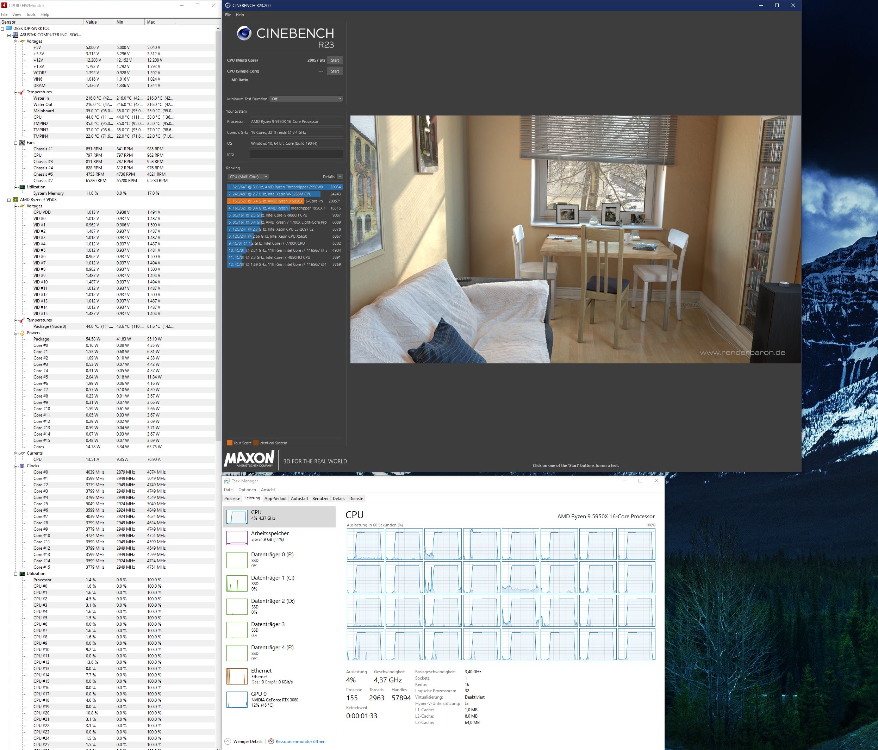The image size is (878, 750).
Task: Collapse the Clocks tree node
Action: tap(16, 466)
